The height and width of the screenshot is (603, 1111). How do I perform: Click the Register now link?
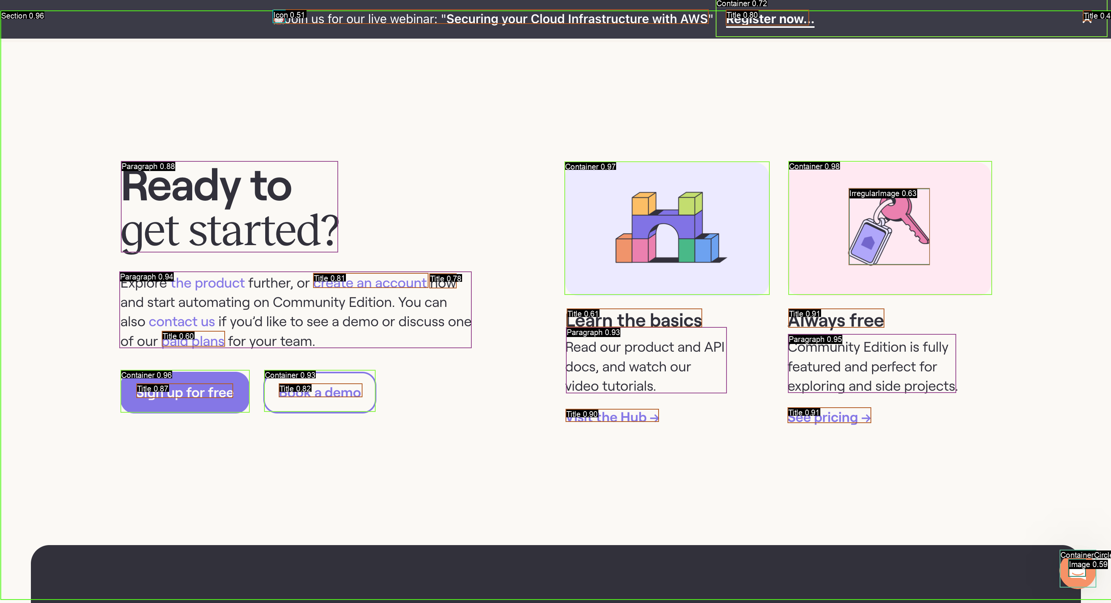(x=769, y=19)
